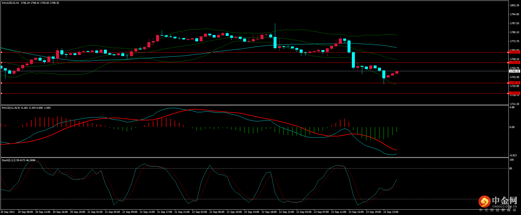
Task: Click the MACD(12,26,9) indicator label
Action: (x=11, y=108)
